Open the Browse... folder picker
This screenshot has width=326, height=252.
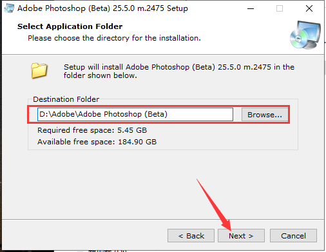265,115
